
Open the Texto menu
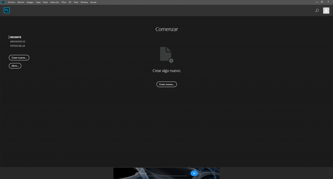(45, 2)
